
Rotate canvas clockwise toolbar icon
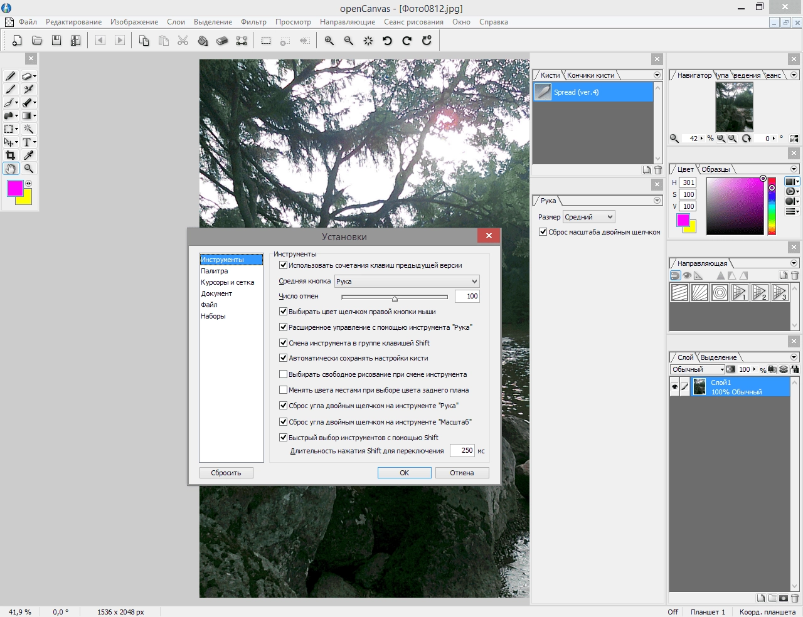click(407, 41)
